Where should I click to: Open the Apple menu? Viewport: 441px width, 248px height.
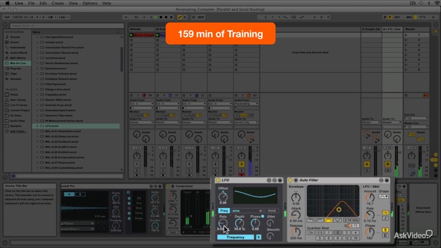click(7, 3)
